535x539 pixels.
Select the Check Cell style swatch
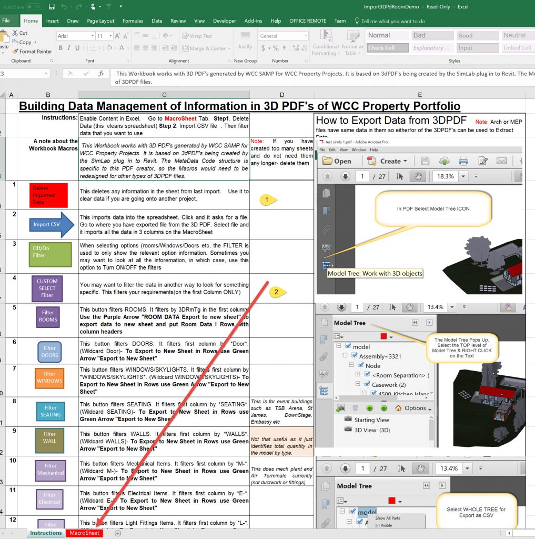[387, 48]
